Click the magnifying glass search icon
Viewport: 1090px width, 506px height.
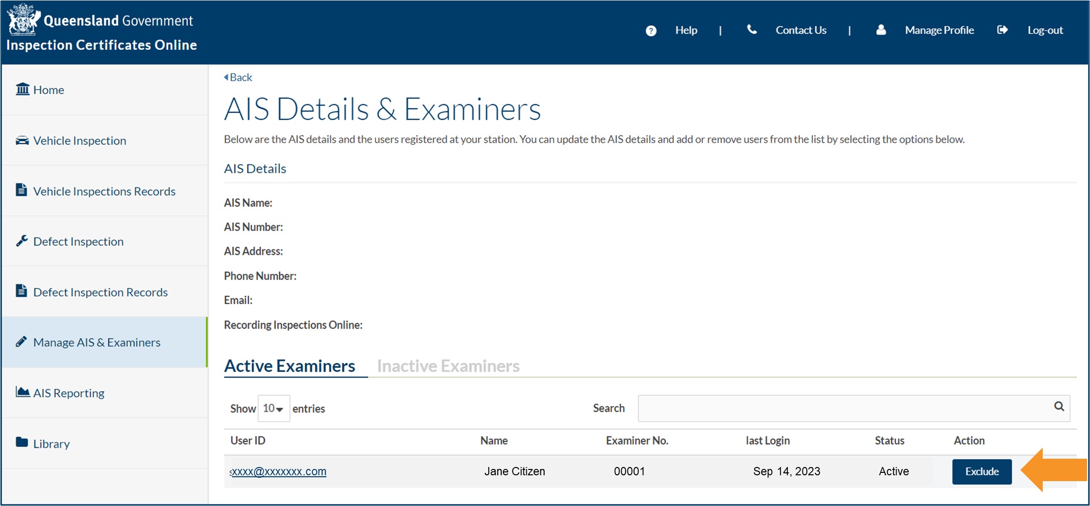click(x=1059, y=408)
